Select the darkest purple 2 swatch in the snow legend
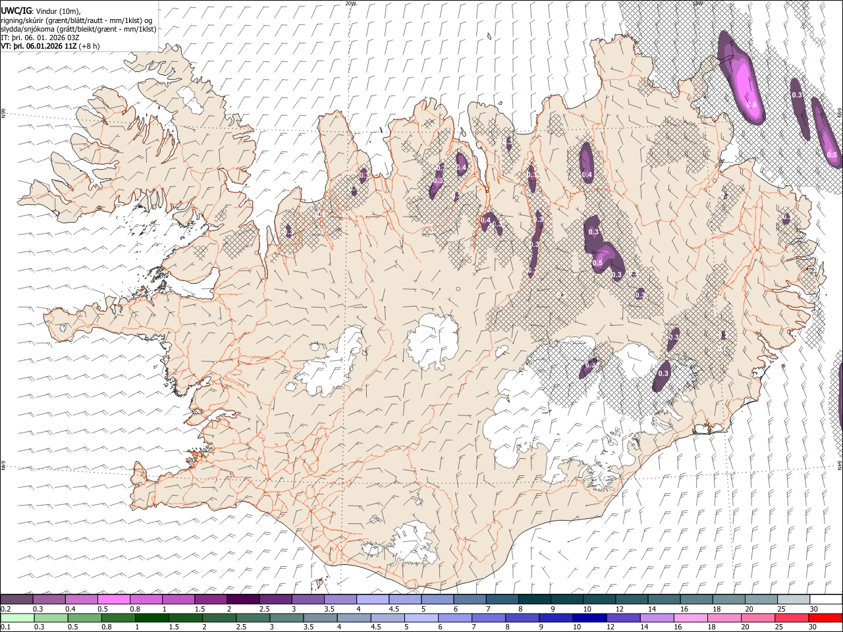Image resolution: width=843 pixels, height=632 pixels. (x=243, y=600)
